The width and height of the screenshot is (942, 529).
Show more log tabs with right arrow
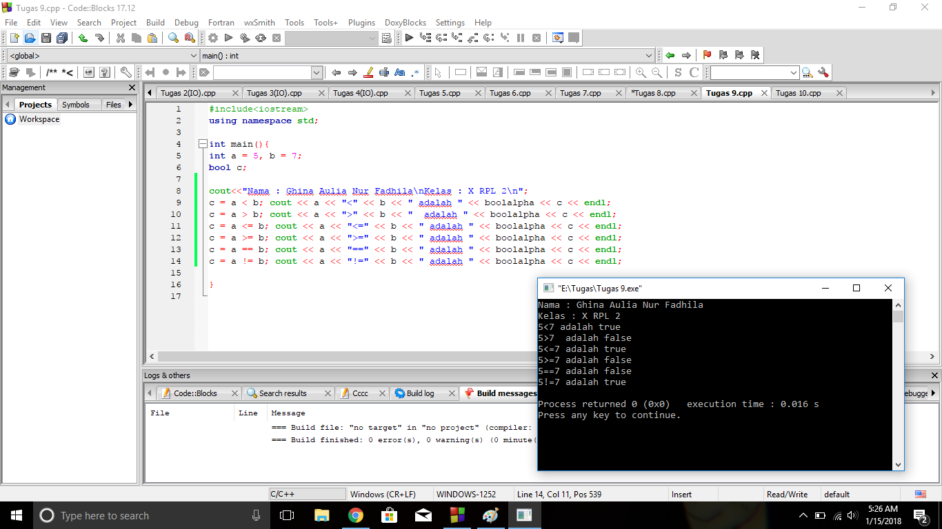933,393
